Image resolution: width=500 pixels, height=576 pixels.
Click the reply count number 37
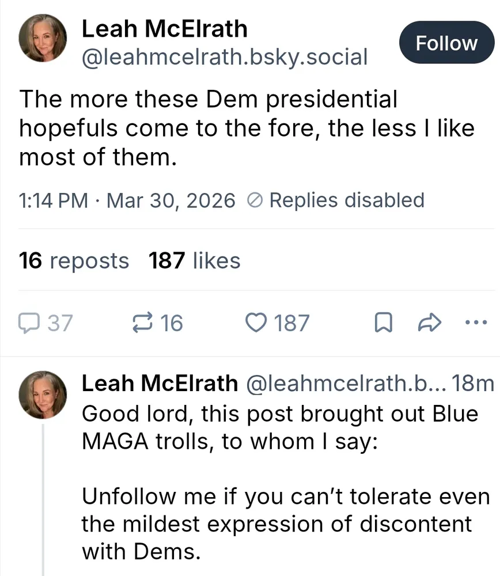click(x=60, y=323)
